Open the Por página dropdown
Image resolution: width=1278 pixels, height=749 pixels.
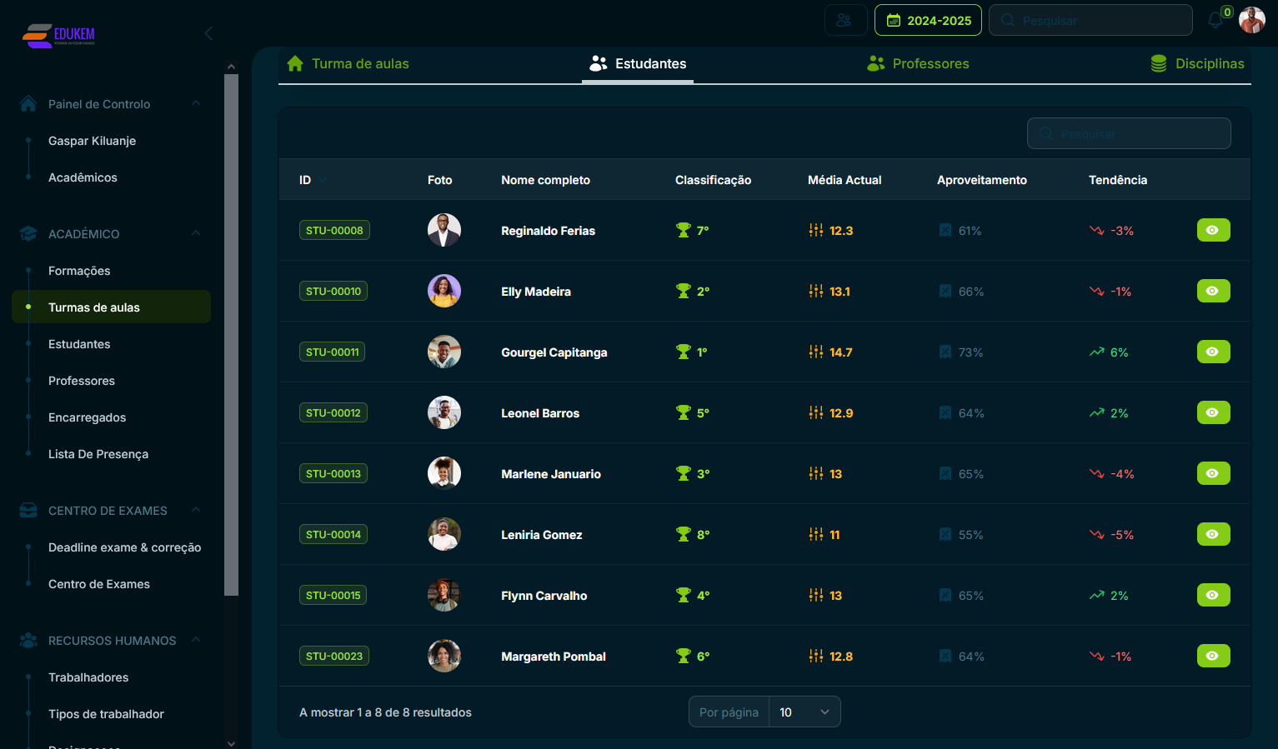(x=804, y=712)
